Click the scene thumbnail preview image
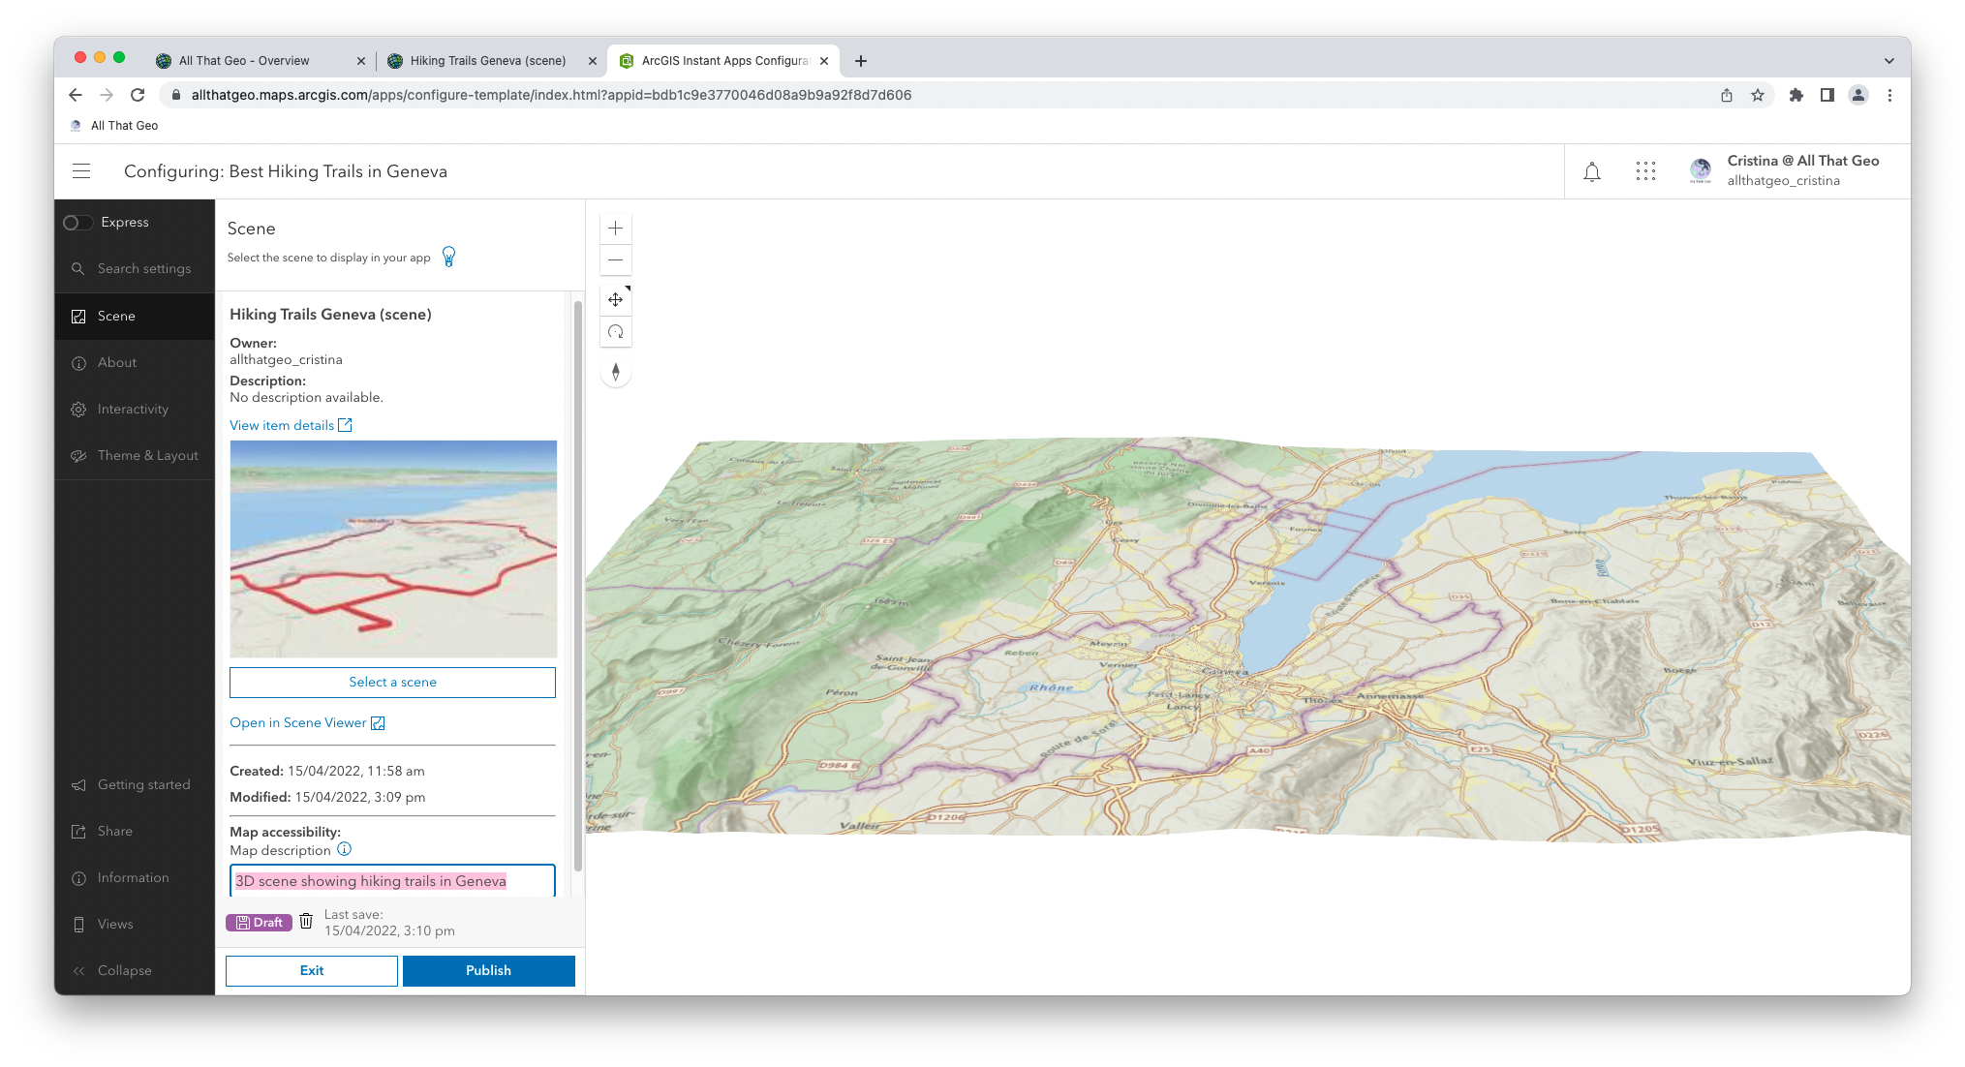This screenshot has height=1067, width=1965. [393, 549]
